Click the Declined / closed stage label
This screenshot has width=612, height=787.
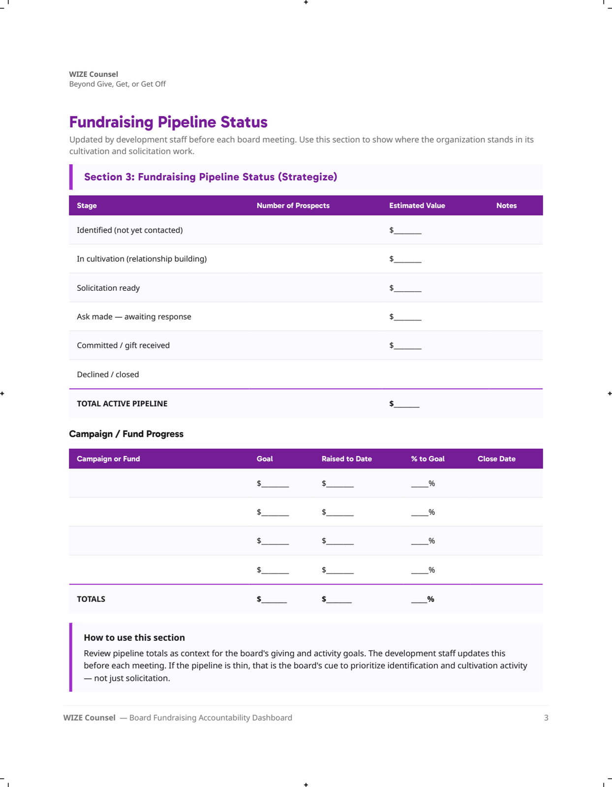click(x=108, y=375)
